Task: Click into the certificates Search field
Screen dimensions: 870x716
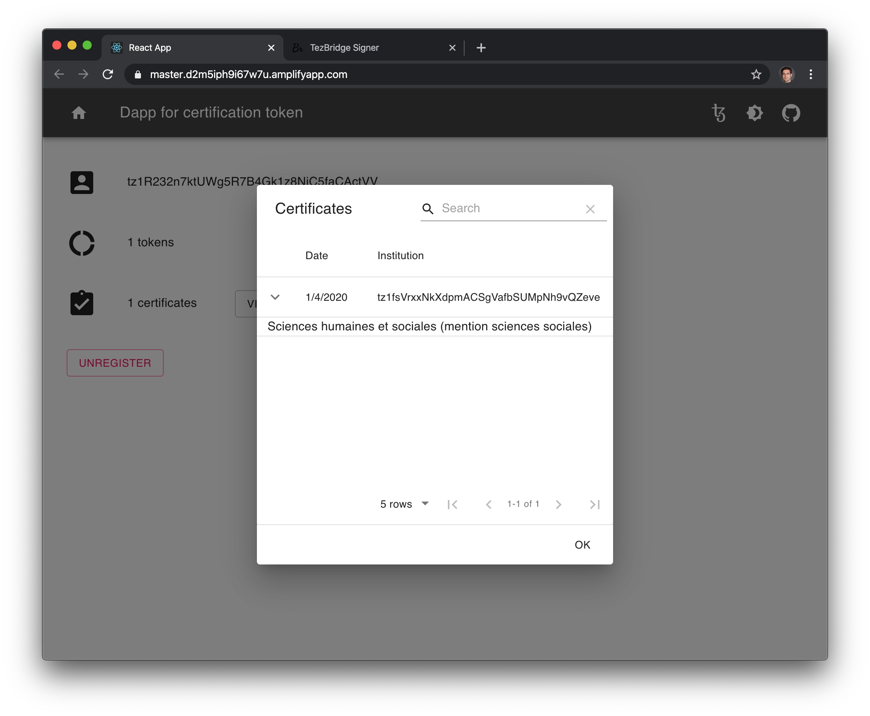Action: [510, 208]
